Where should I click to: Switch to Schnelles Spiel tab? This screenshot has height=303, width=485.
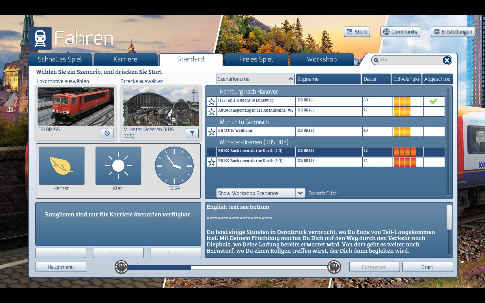pos(60,59)
